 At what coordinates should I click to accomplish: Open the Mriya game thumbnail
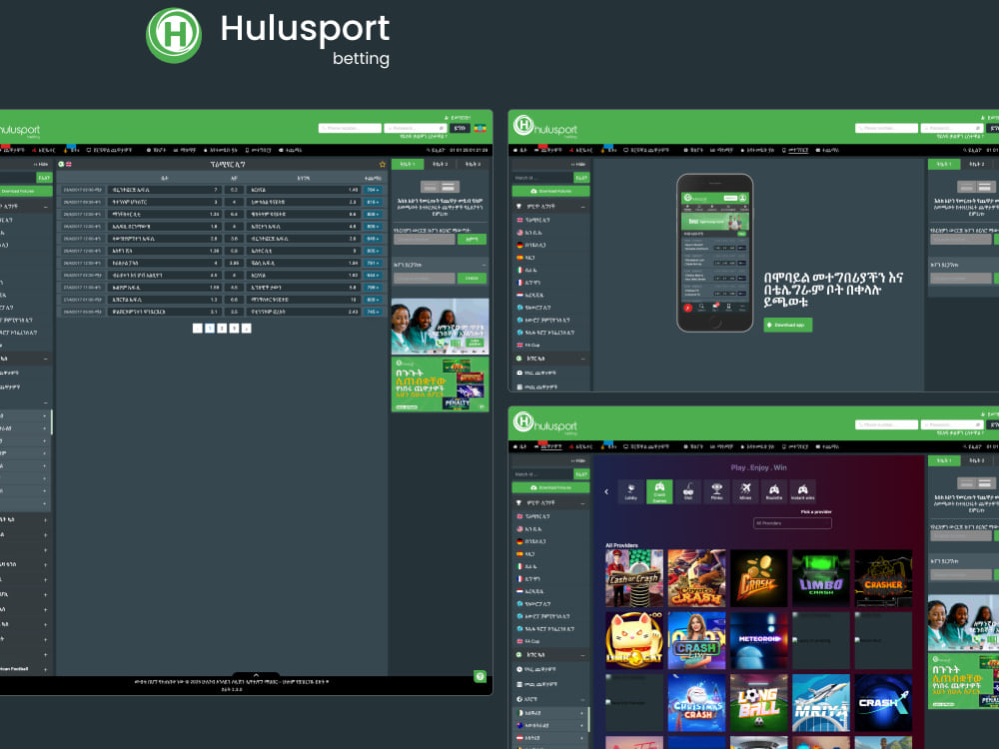[x=821, y=703]
